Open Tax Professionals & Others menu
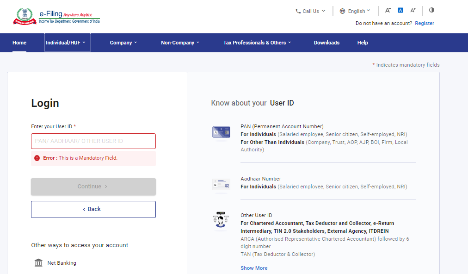The image size is (468, 274). (257, 43)
